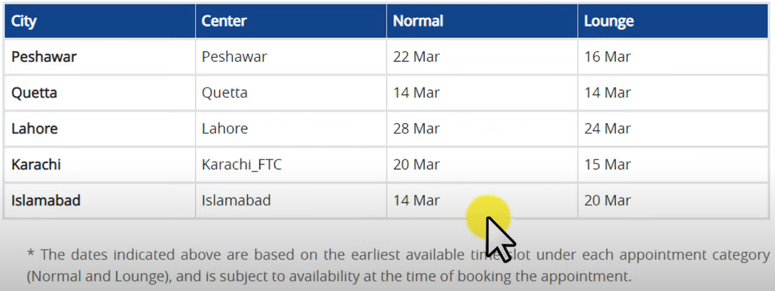Select the Quetta city cell
Screen dimensions: 775x291
[x=100, y=92]
